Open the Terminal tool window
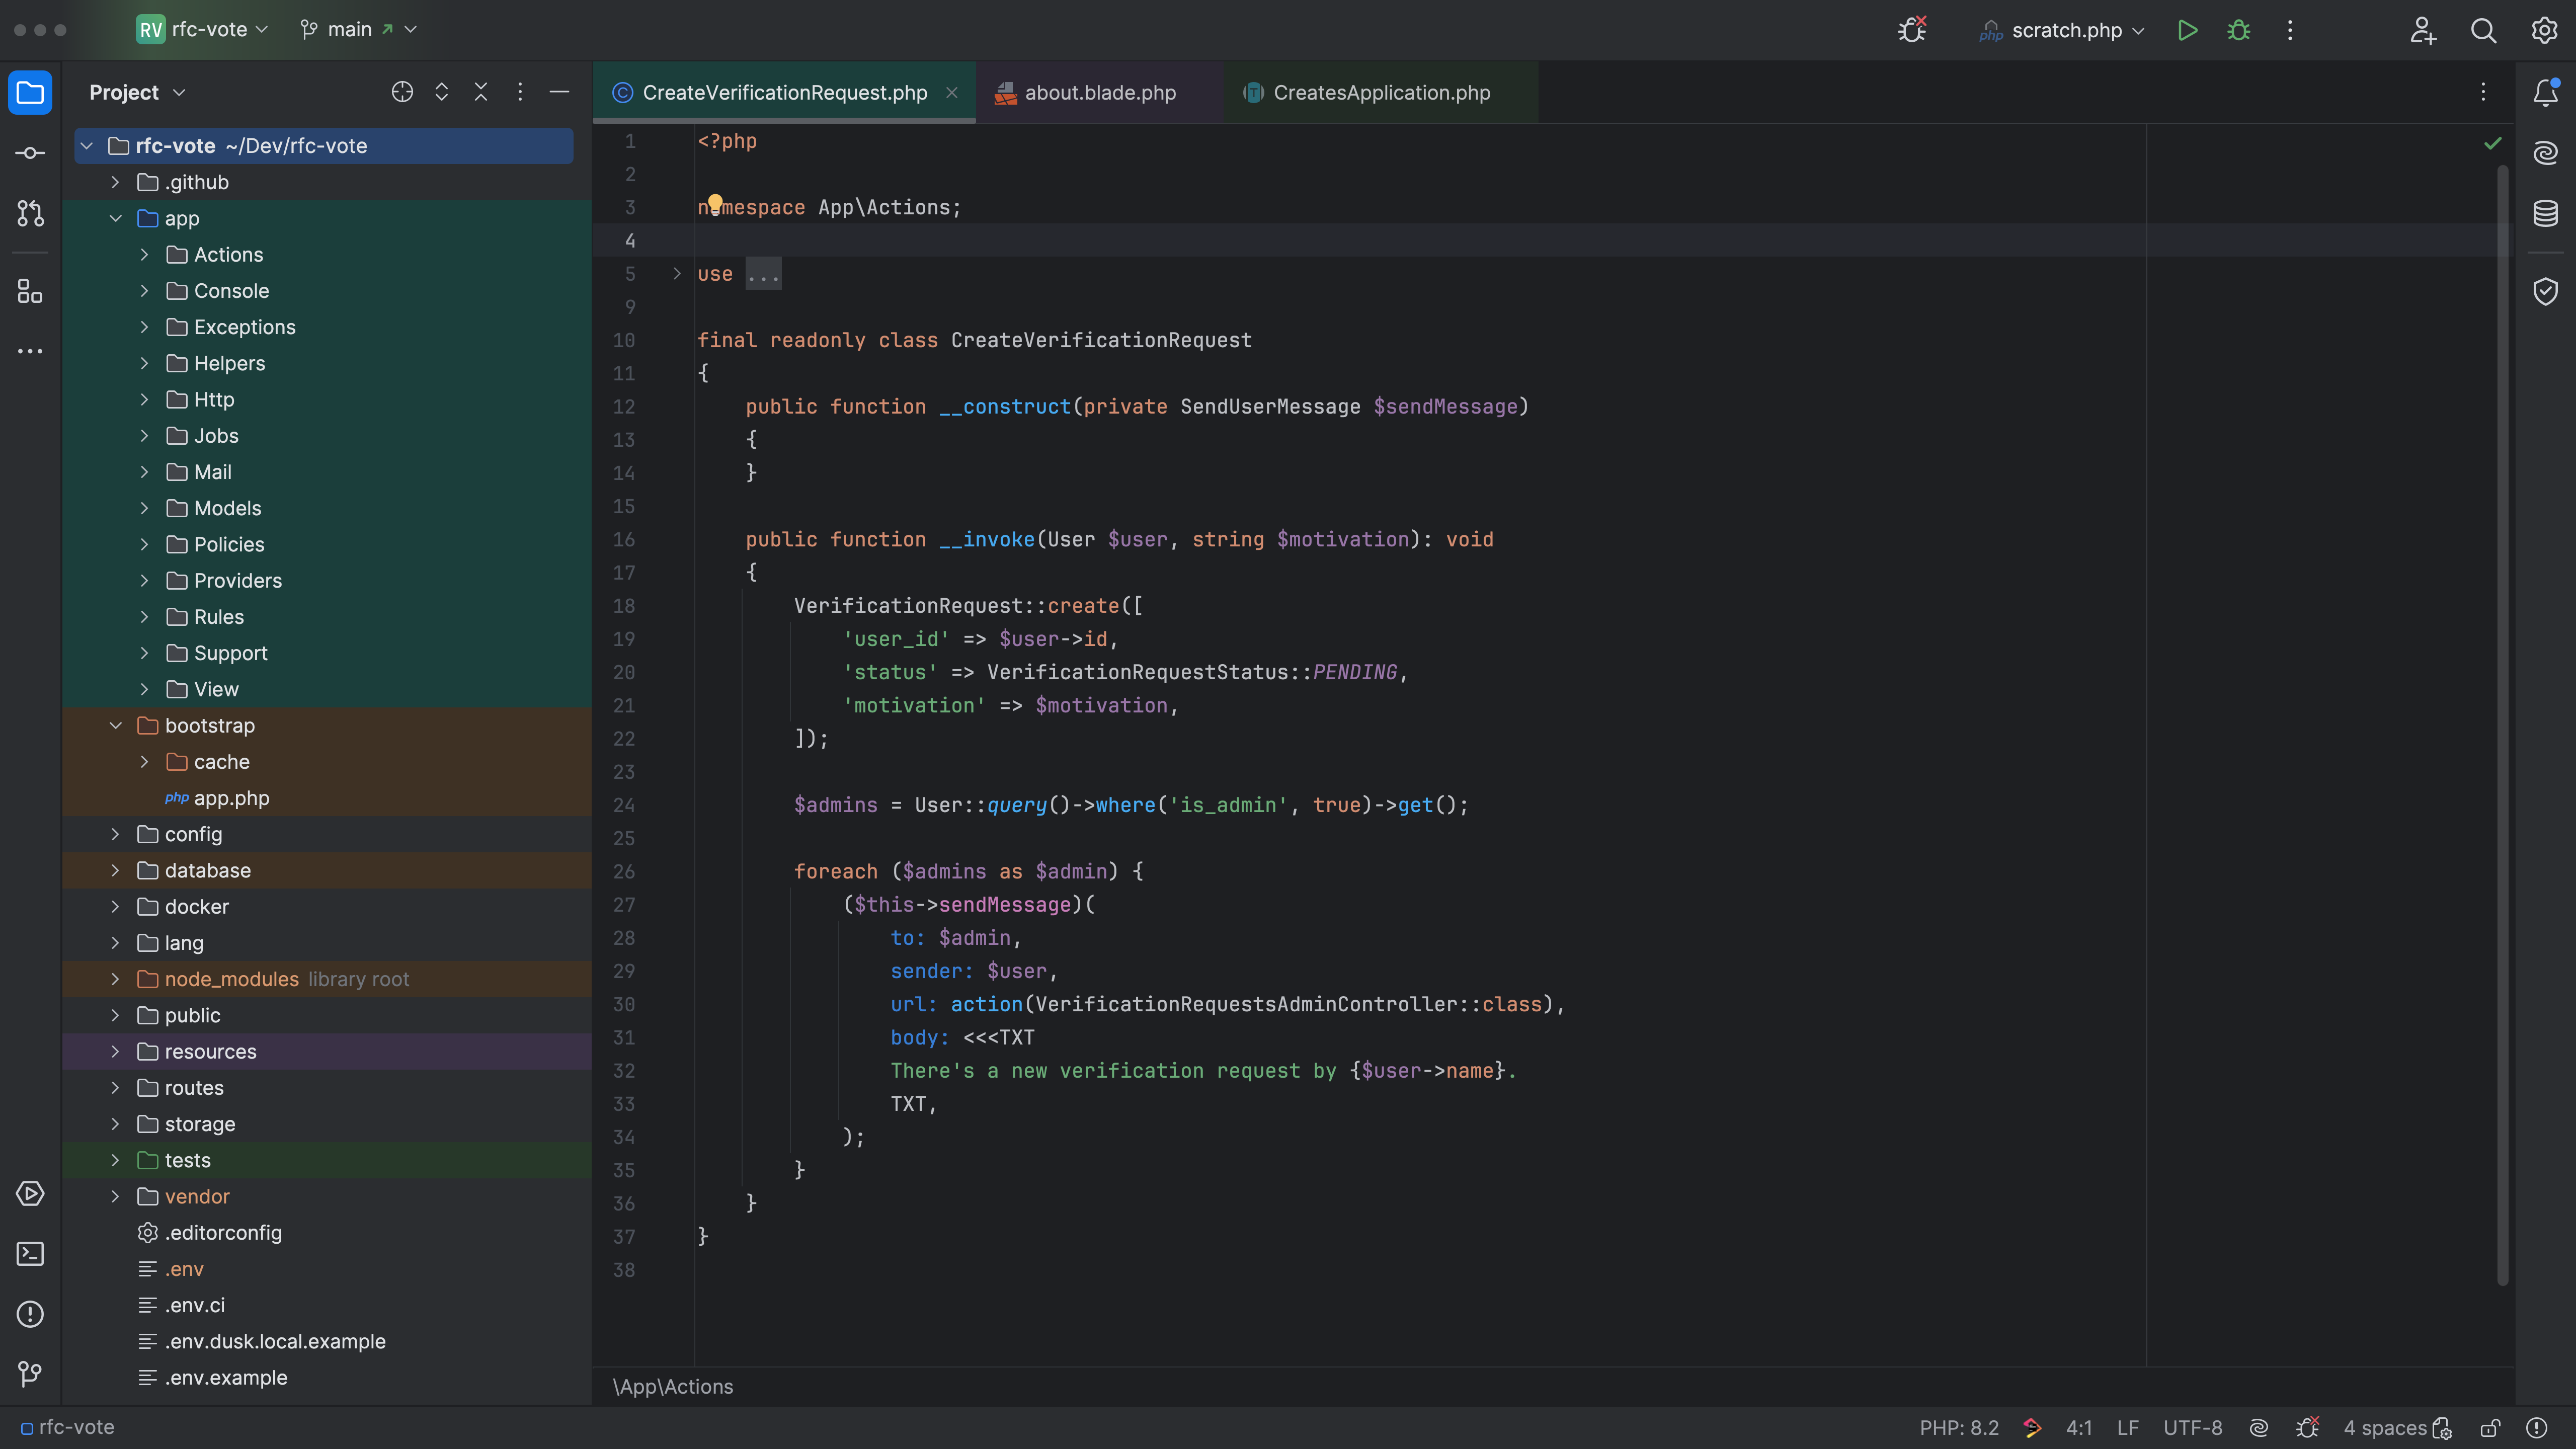 (30, 1254)
